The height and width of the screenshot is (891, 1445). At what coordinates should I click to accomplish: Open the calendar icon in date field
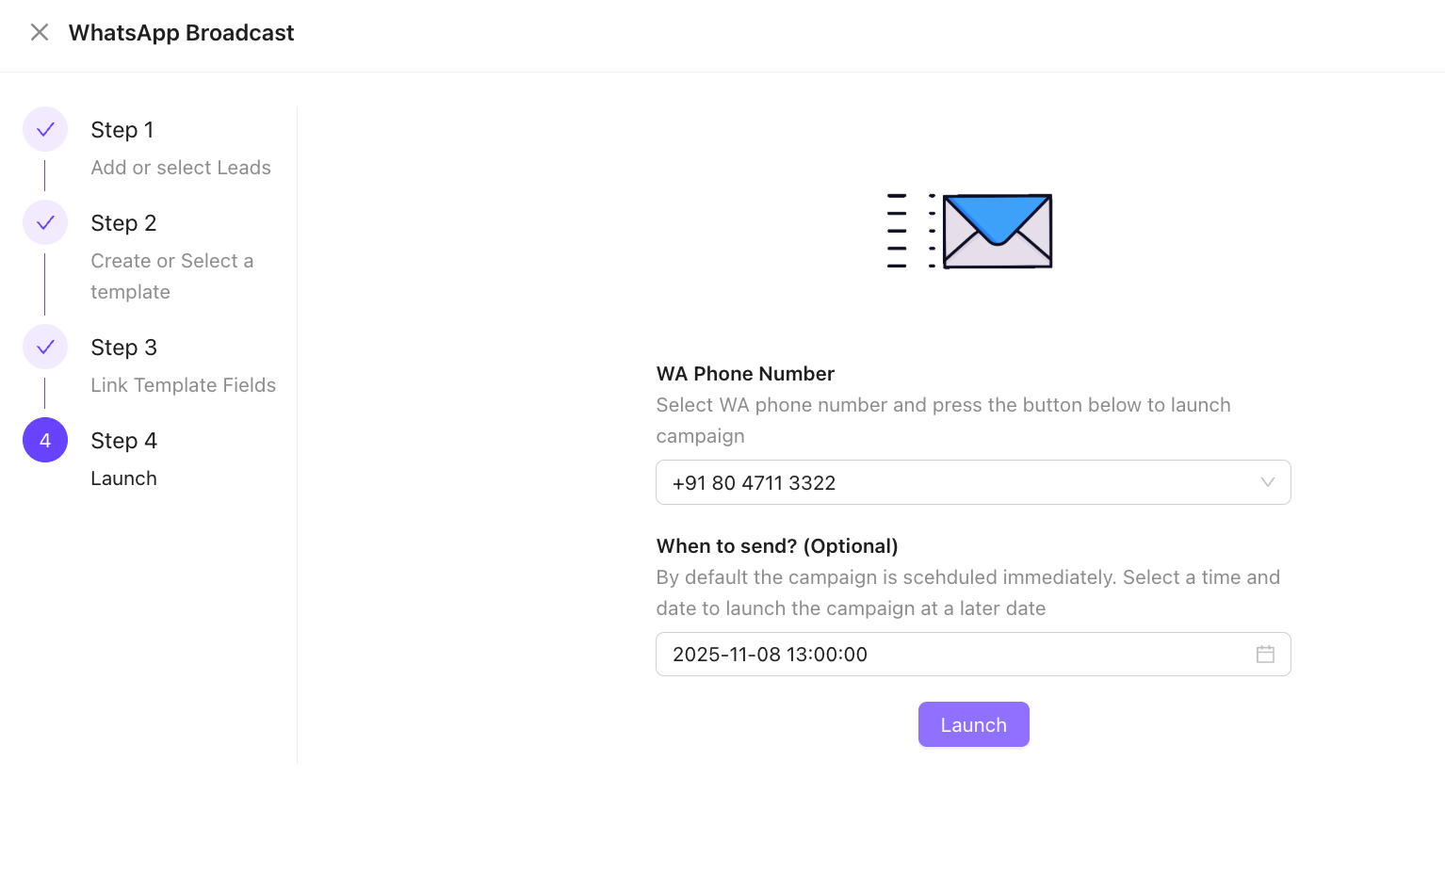(1265, 655)
